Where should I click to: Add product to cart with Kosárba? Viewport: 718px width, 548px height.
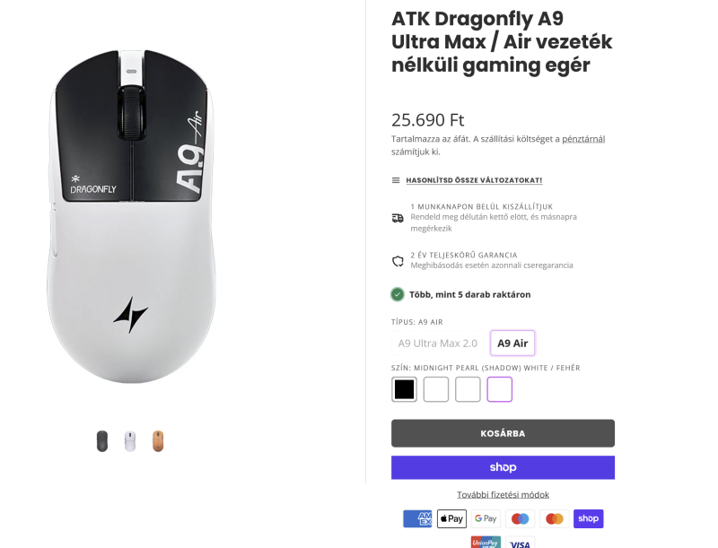click(503, 433)
